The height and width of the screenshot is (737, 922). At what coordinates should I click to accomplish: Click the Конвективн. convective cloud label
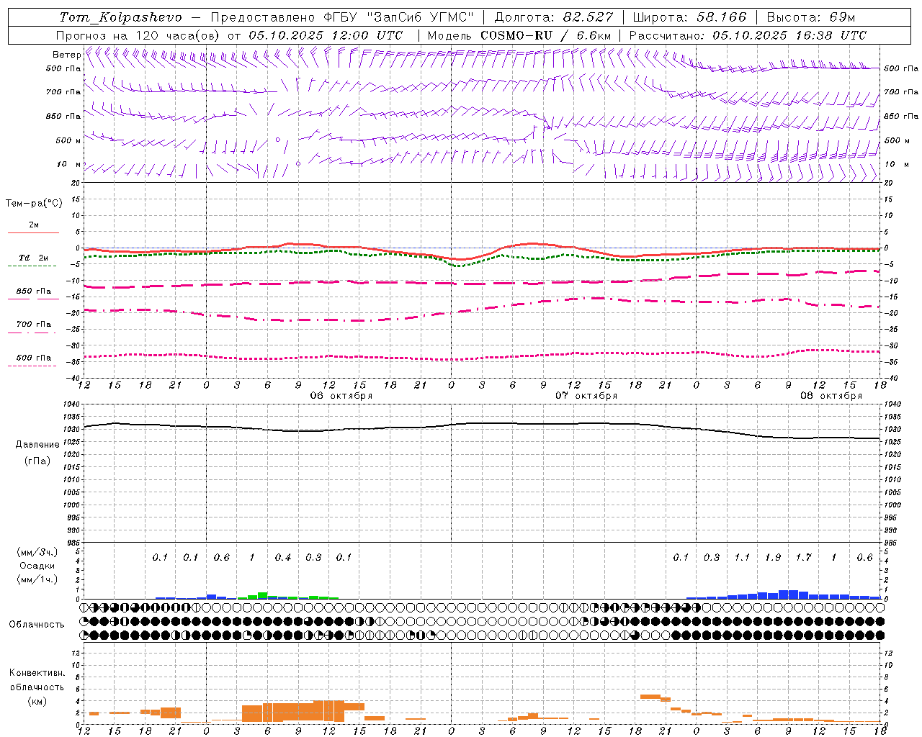[x=37, y=673]
